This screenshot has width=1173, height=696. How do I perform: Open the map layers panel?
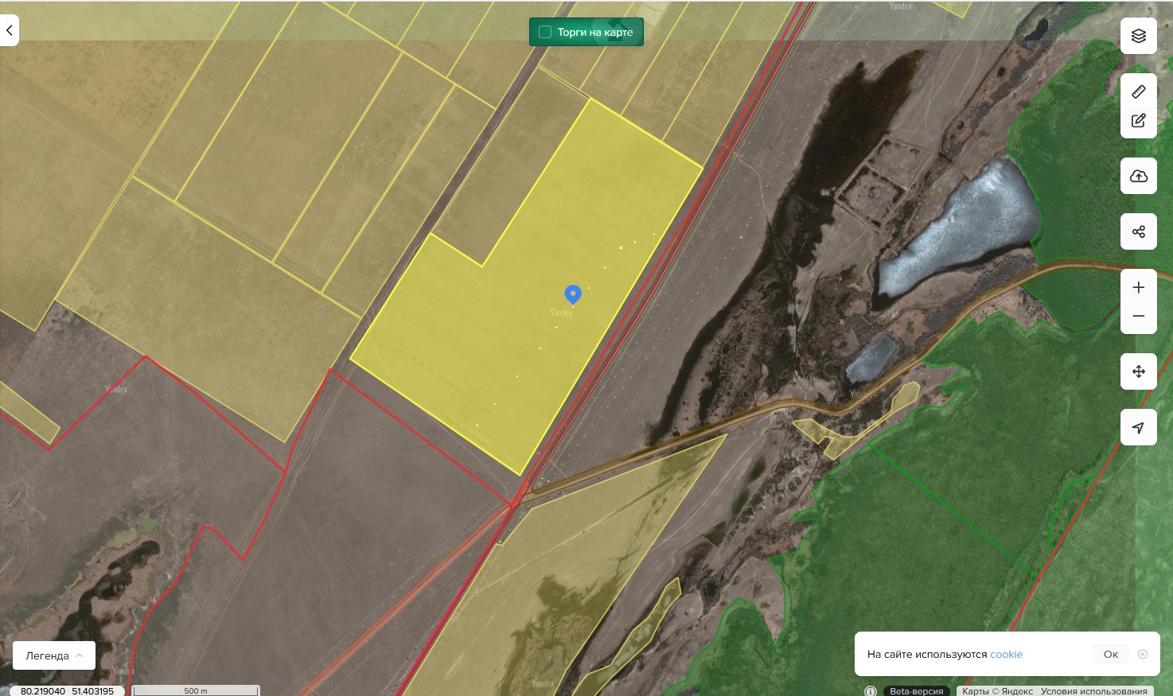[x=1139, y=36]
